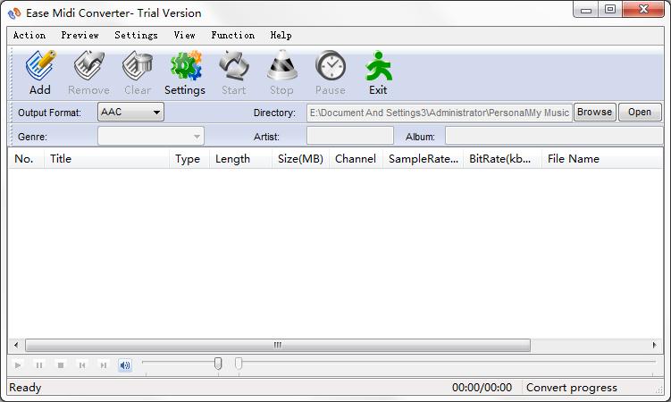Open the Function menu
The image size is (671, 402).
tap(233, 36)
